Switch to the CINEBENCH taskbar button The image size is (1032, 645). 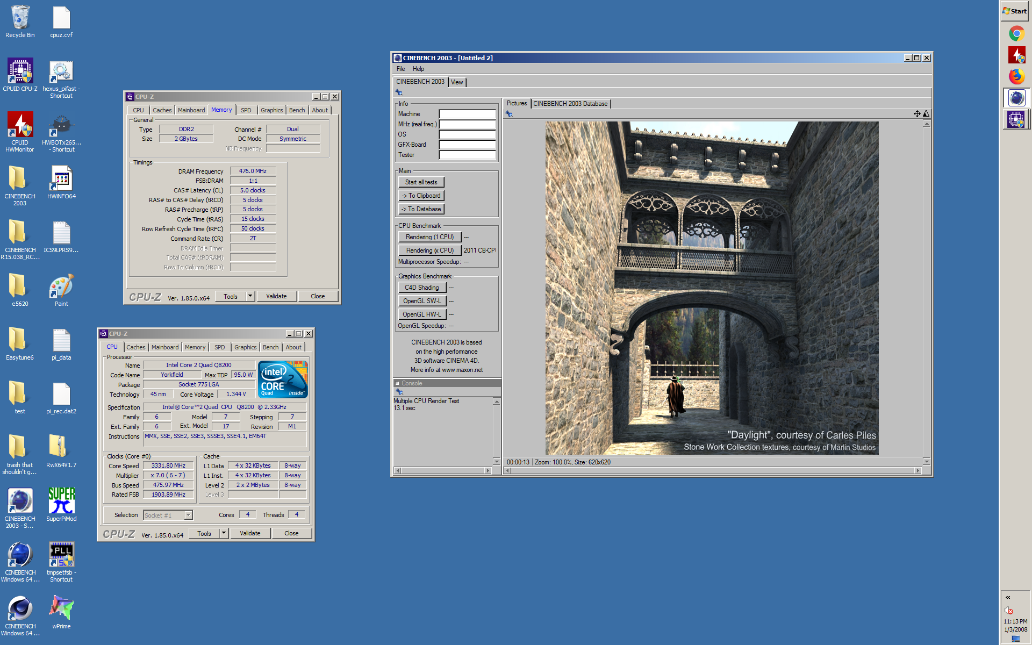pyautogui.click(x=1016, y=98)
